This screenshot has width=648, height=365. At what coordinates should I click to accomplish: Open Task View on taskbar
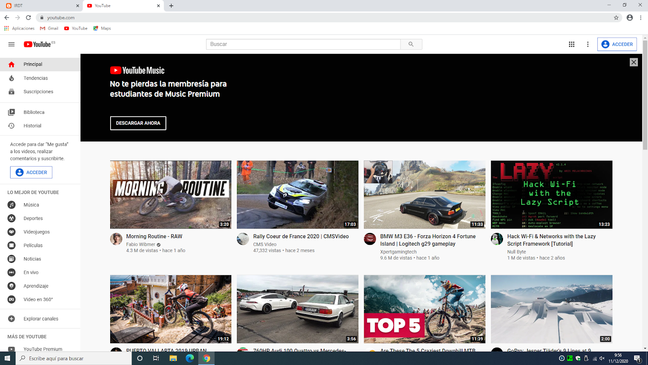click(156, 358)
